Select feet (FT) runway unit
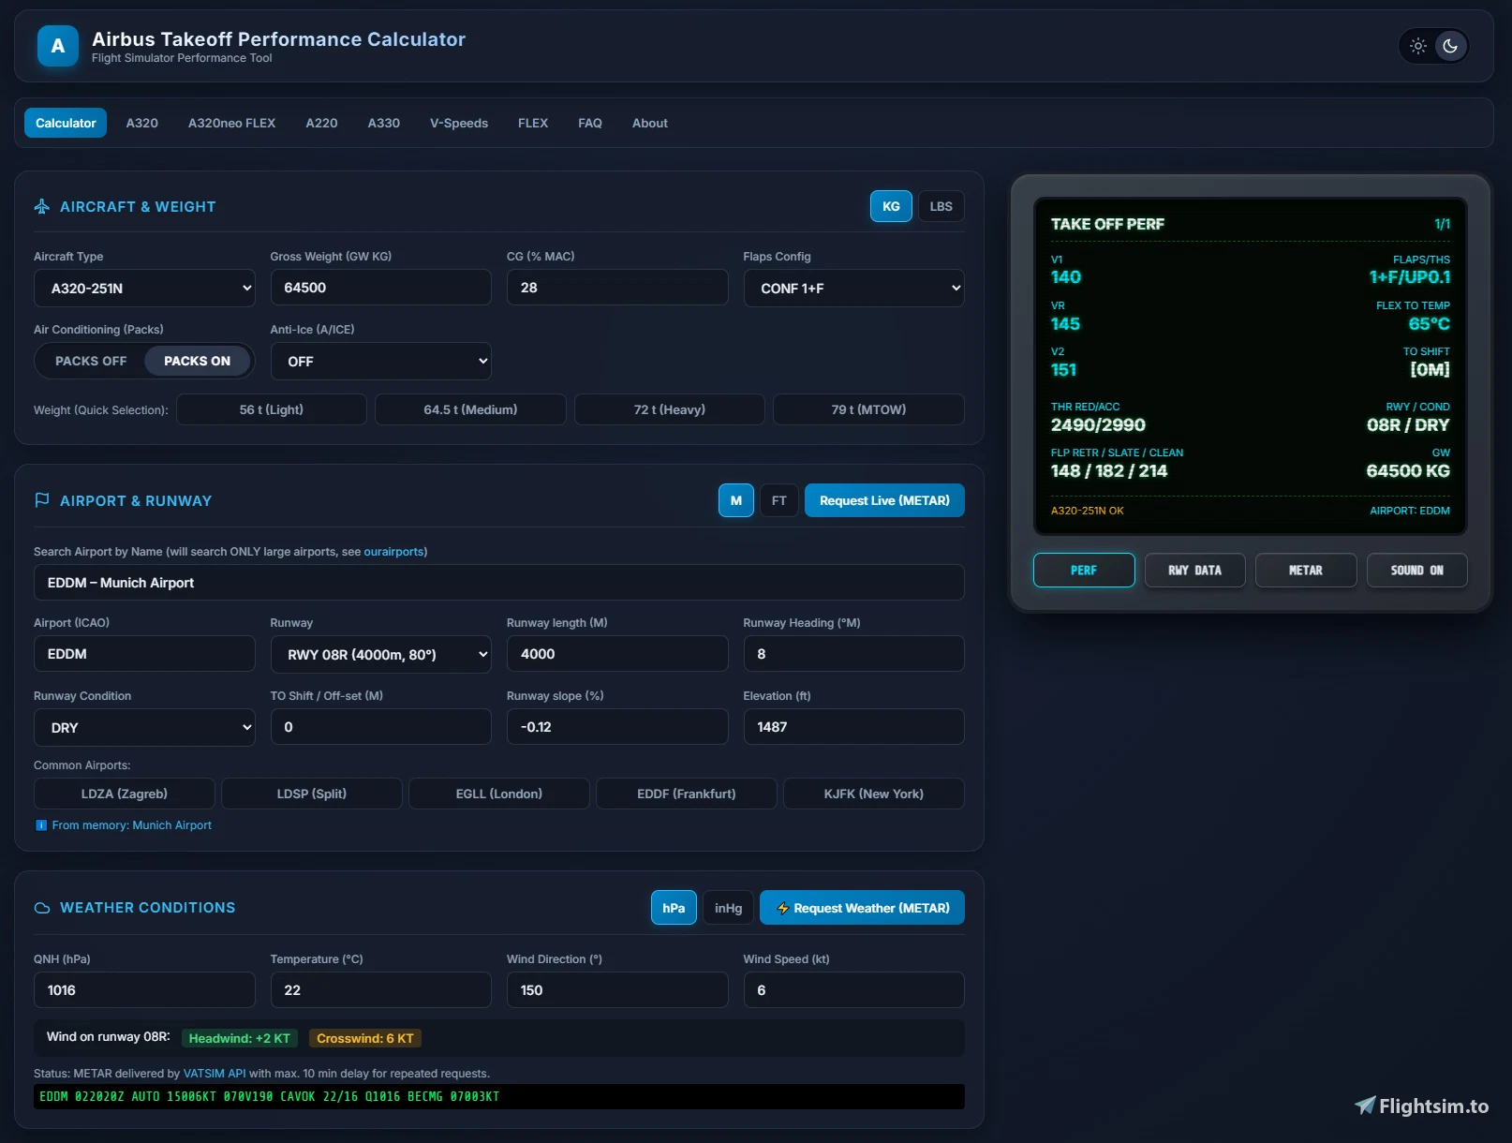The height and width of the screenshot is (1143, 1512). coord(779,500)
